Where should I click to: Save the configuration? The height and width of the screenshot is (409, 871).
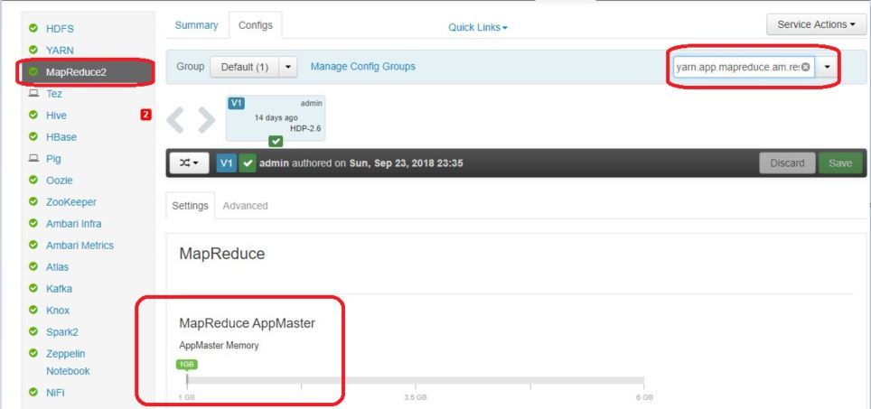tap(840, 163)
